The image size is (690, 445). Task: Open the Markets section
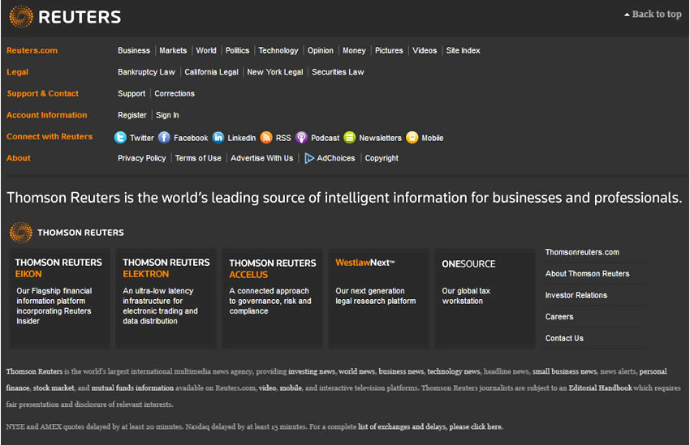click(173, 50)
